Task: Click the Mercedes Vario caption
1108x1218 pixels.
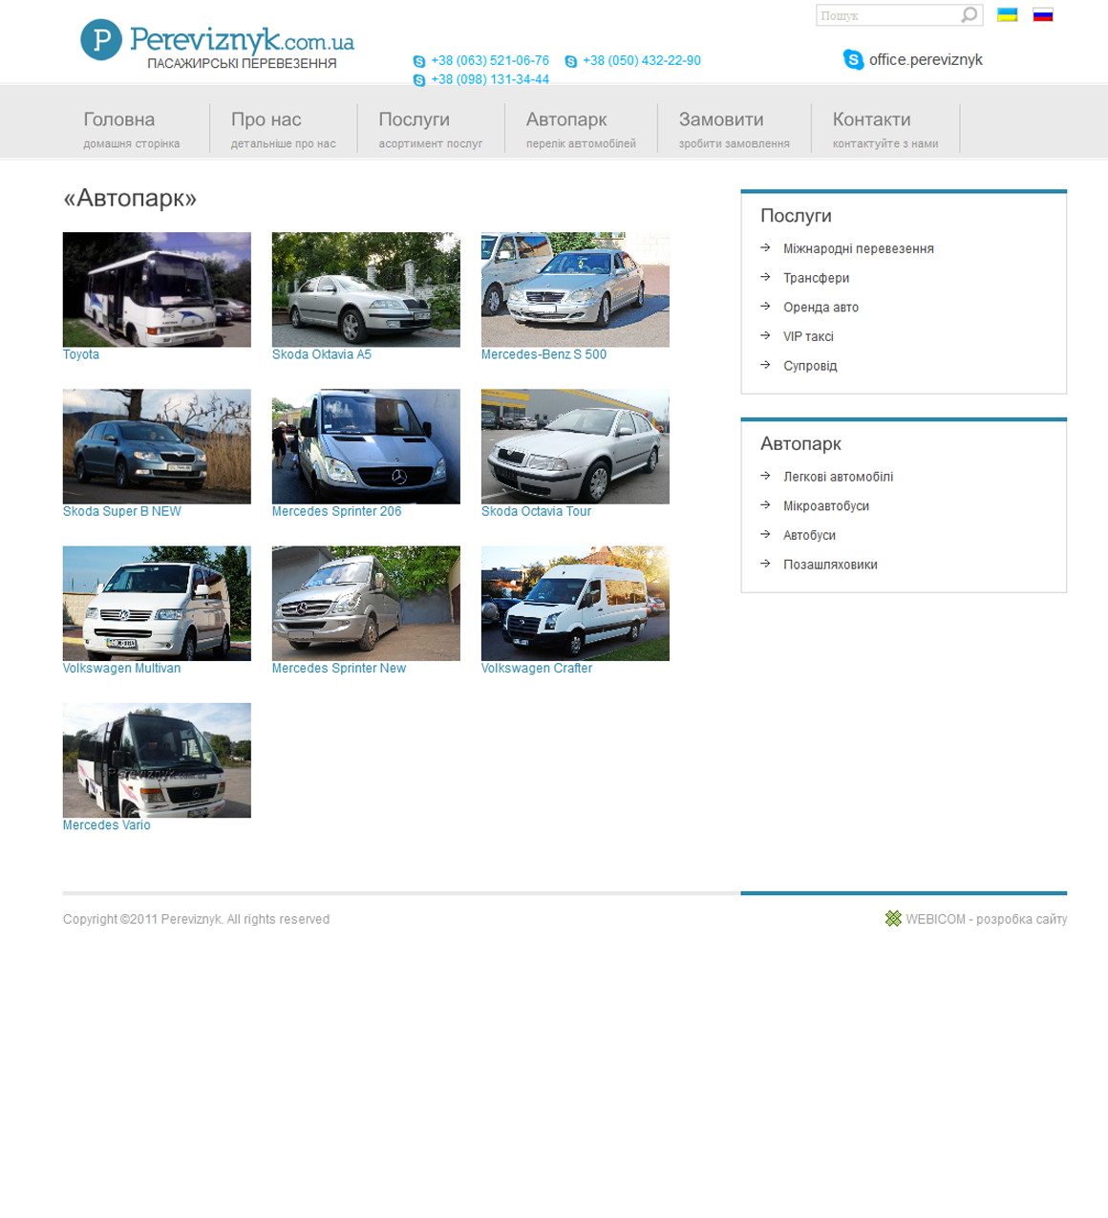Action: pos(107,824)
